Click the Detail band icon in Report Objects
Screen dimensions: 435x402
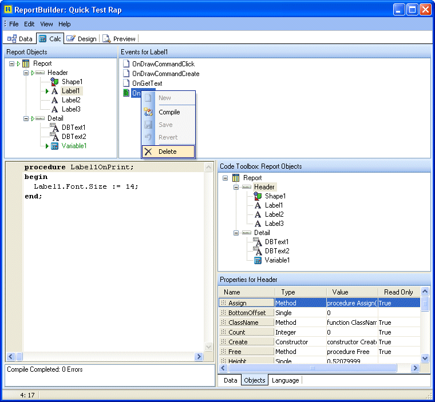(40, 118)
